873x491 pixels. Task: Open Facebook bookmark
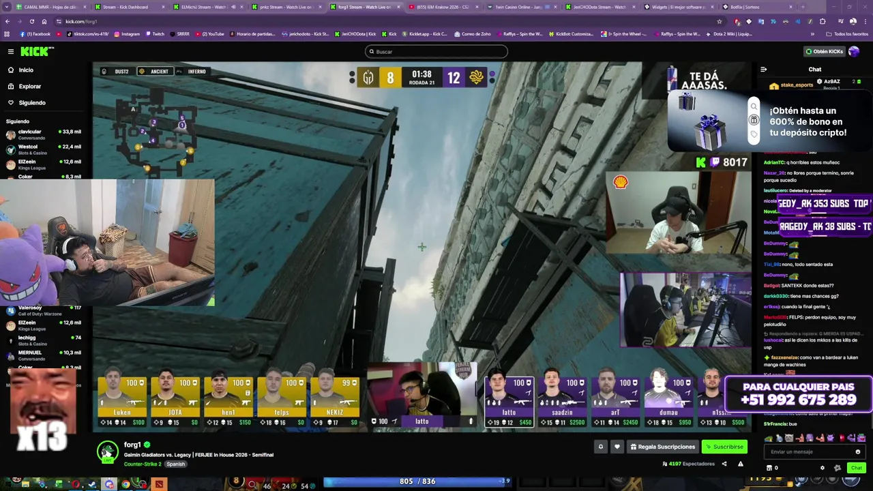(x=35, y=34)
